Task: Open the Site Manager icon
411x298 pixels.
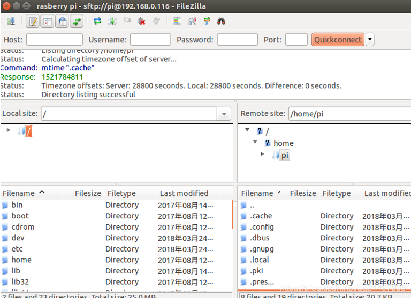Action: pos(11,21)
